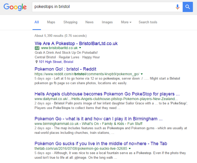
Task: Switch to the Shopping tab
Action: 70,22
